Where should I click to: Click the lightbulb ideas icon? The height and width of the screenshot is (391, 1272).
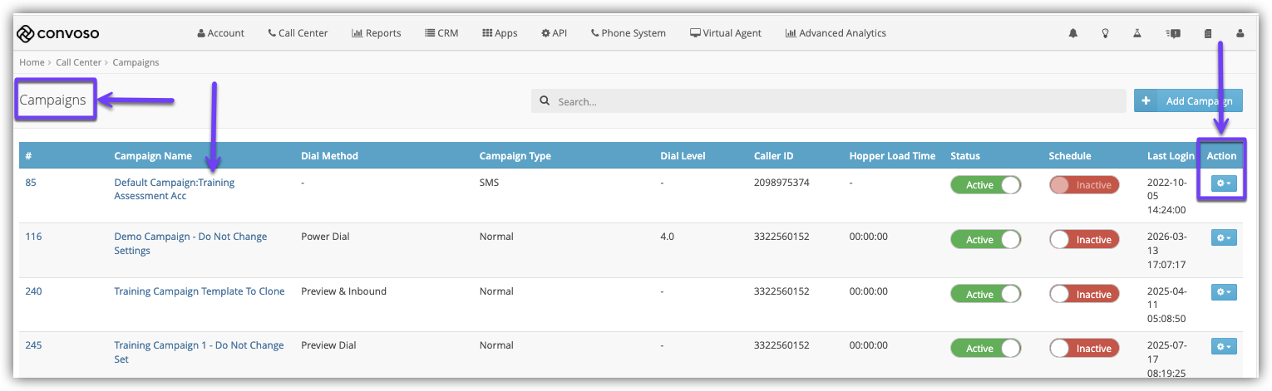tap(1106, 34)
